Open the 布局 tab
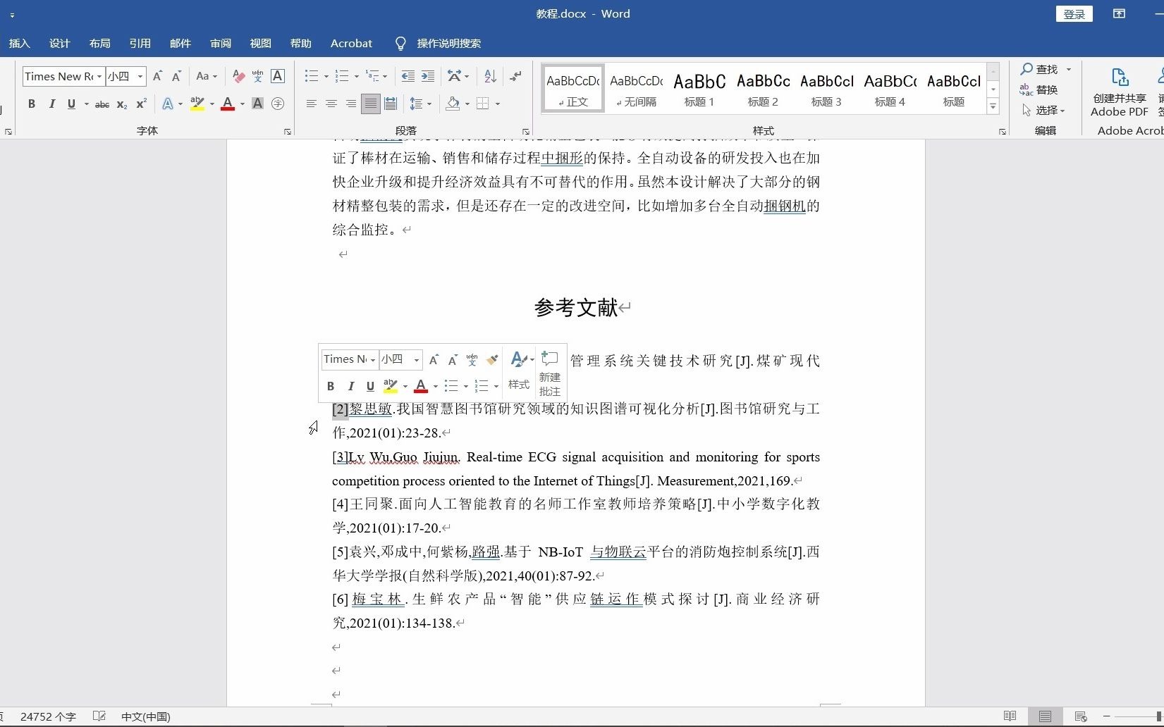Viewport: 1164px width, 727px height. point(100,44)
